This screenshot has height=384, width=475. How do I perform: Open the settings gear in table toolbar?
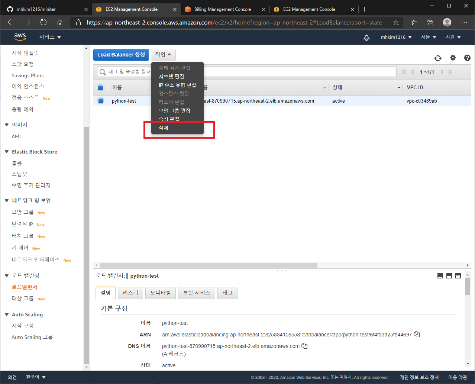pyautogui.click(x=453, y=58)
